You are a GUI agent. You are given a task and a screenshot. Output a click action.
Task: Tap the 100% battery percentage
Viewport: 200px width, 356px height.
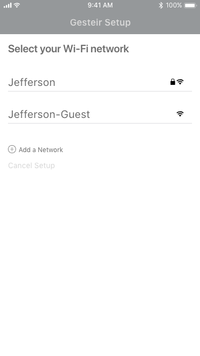(x=174, y=5)
